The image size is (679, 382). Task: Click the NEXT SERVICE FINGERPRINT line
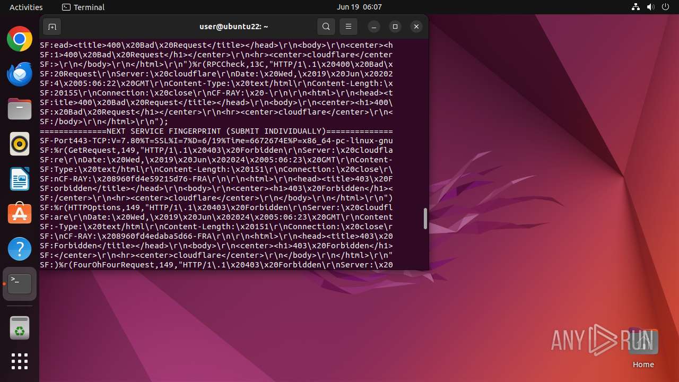click(216, 131)
